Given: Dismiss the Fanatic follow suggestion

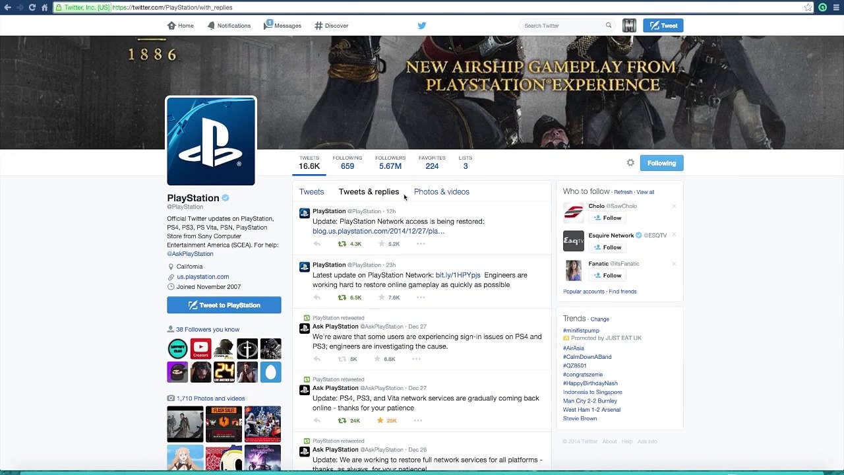Looking at the screenshot, I should point(674,264).
